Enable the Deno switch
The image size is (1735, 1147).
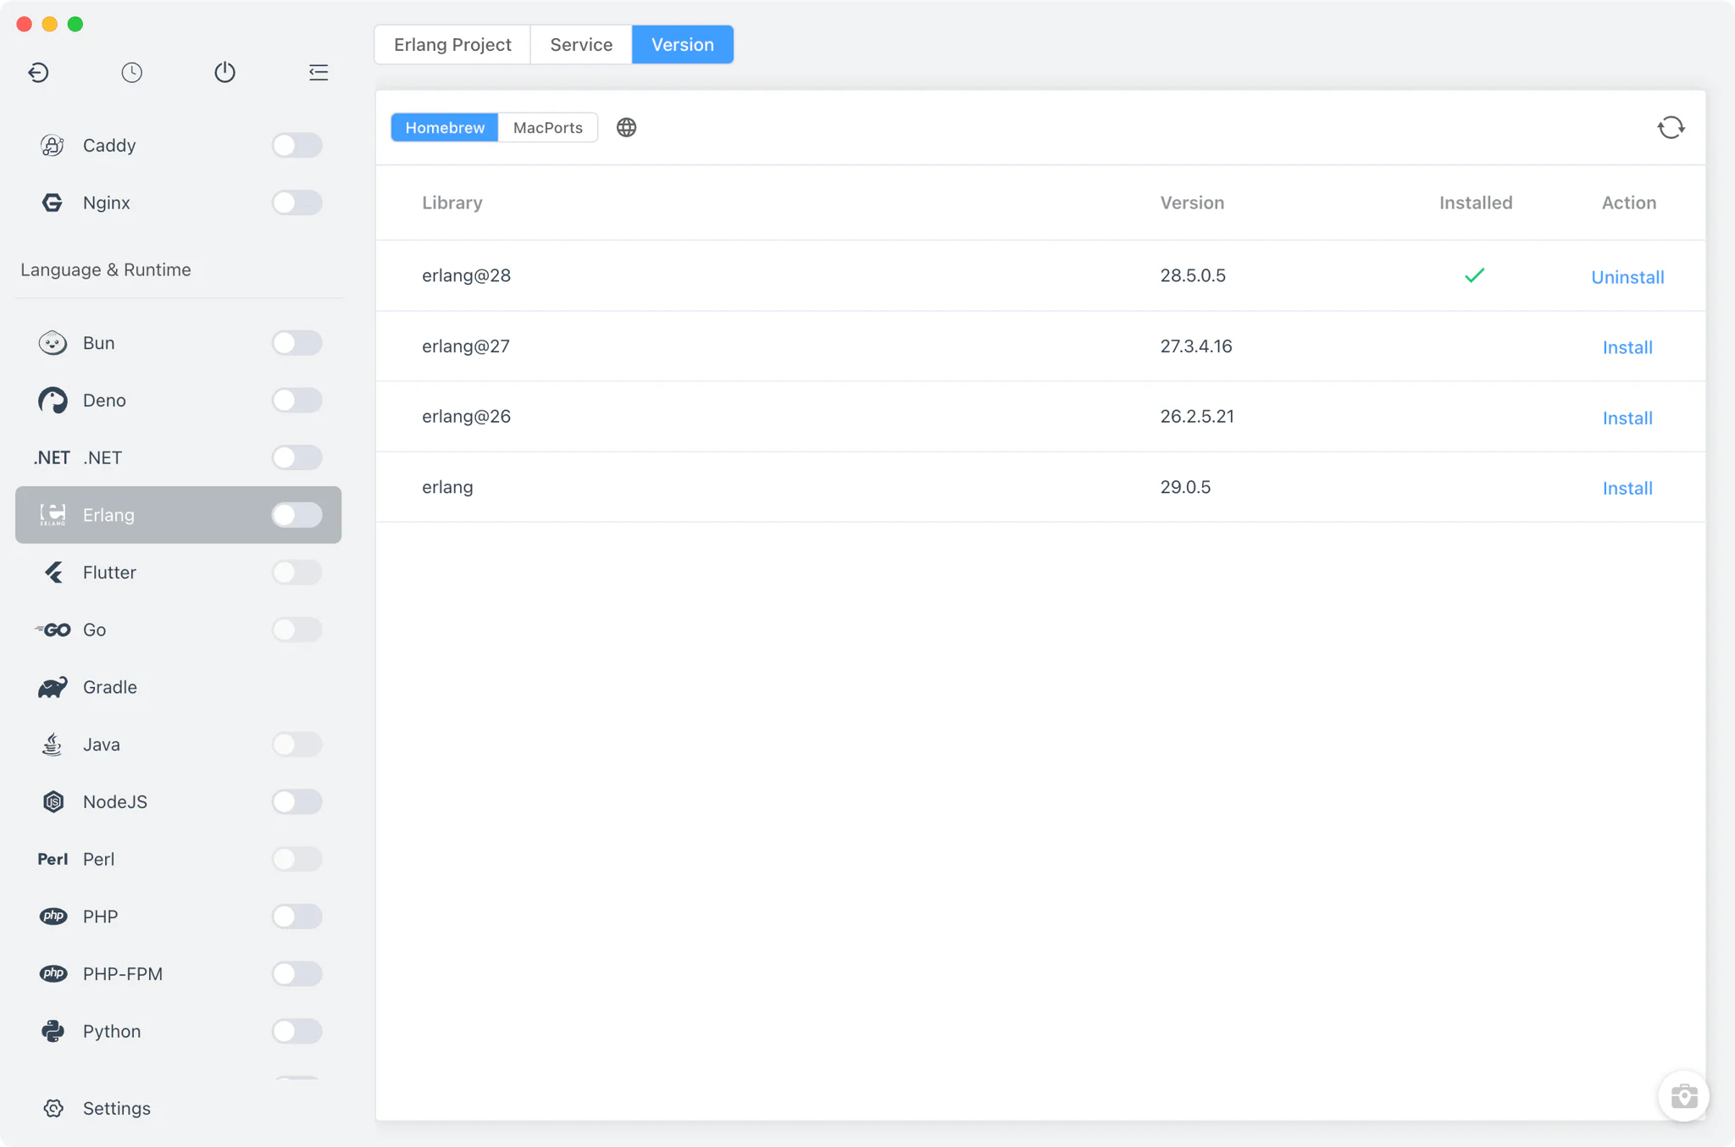click(297, 400)
